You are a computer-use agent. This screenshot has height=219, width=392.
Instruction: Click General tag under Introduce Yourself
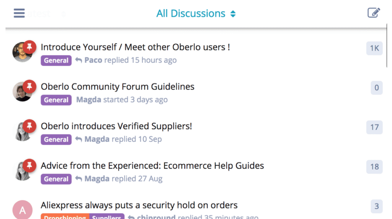point(56,60)
